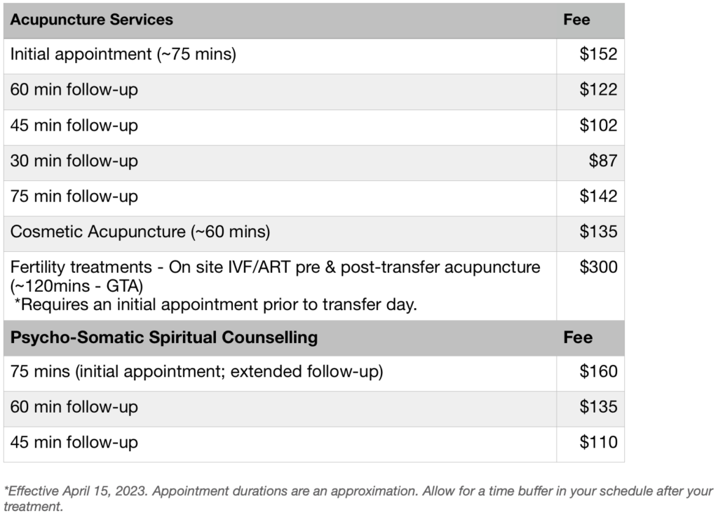
Task: Click the $102 fee cell
Action: (598, 126)
